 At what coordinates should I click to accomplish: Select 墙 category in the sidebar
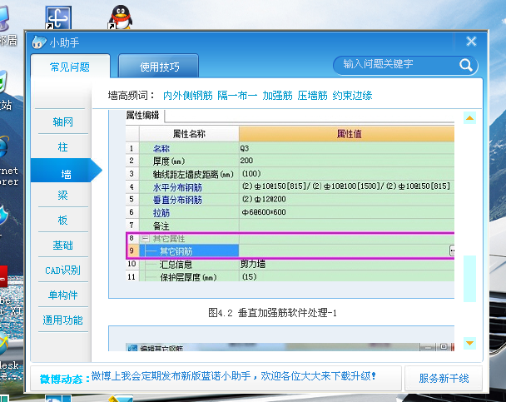(x=66, y=171)
